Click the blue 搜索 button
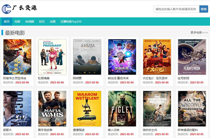 tap(204, 9)
